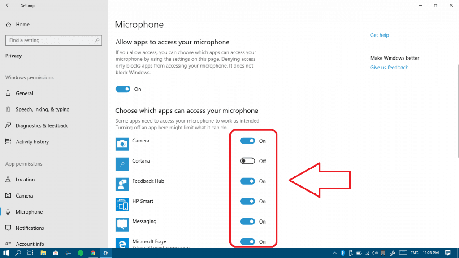Image resolution: width=459 pixels, height=258 pixels.
Task: Click the Messaging app icon
Action: click(x=122, y=225)
